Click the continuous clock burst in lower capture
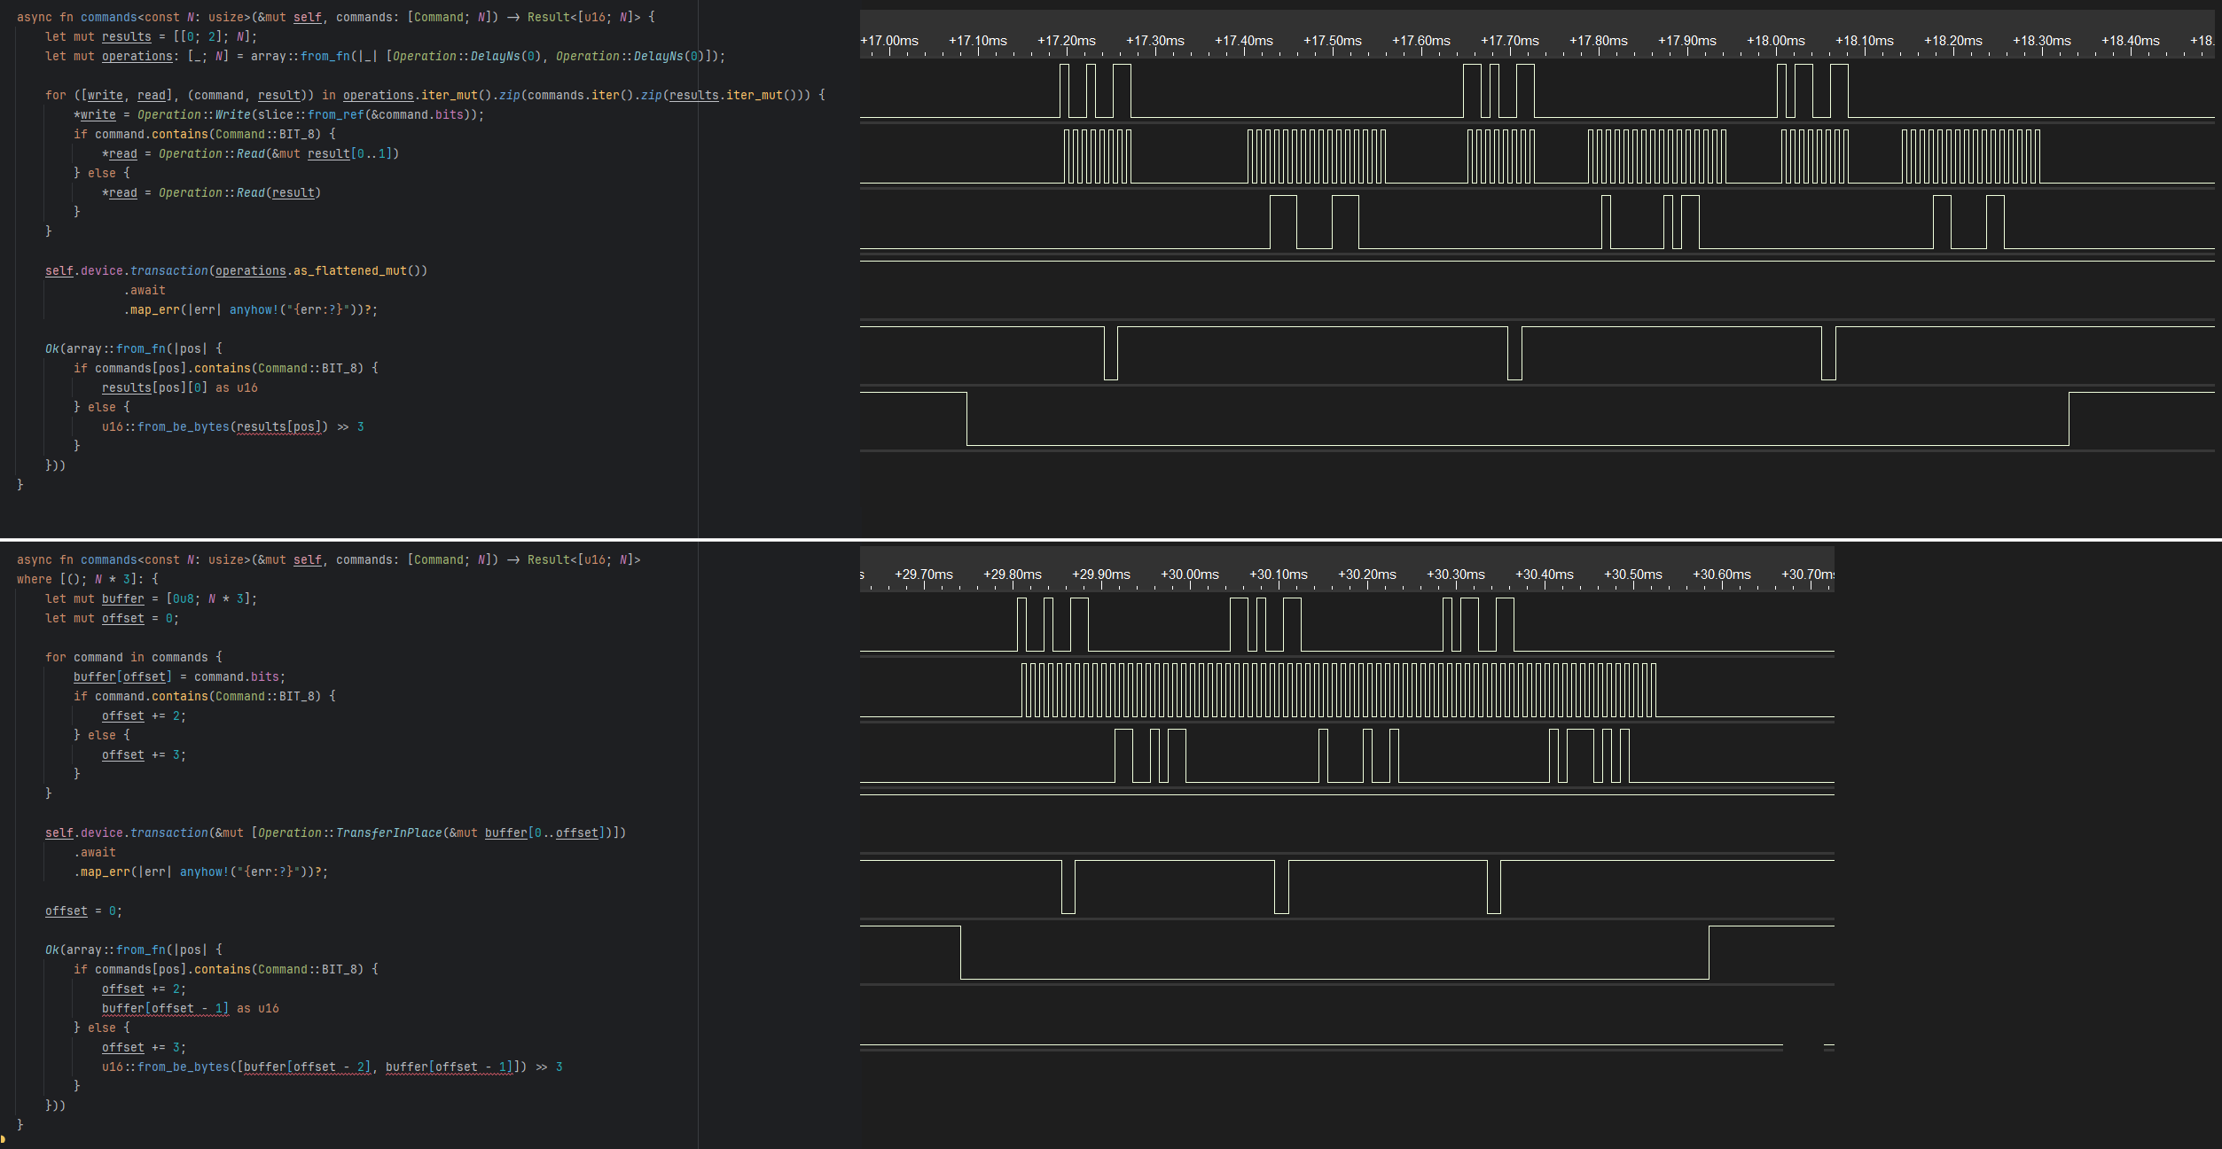The width and height of the screenshot is (2222, 1149). 1337,690
